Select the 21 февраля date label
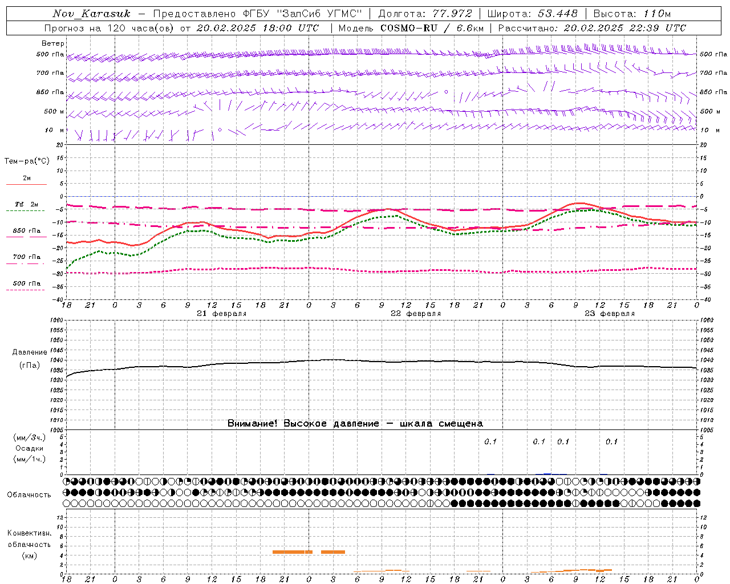The width and height of the screenshot is (730, 584). click(x=222, y=314)
